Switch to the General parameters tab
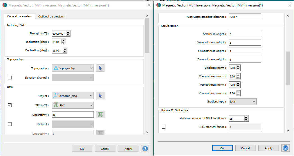The image size is (294, 156). [19, 16]
